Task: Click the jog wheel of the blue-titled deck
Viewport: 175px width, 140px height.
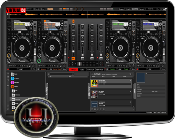Action: click(x=150, y=48)
